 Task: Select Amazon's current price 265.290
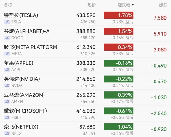click(86, 95)
